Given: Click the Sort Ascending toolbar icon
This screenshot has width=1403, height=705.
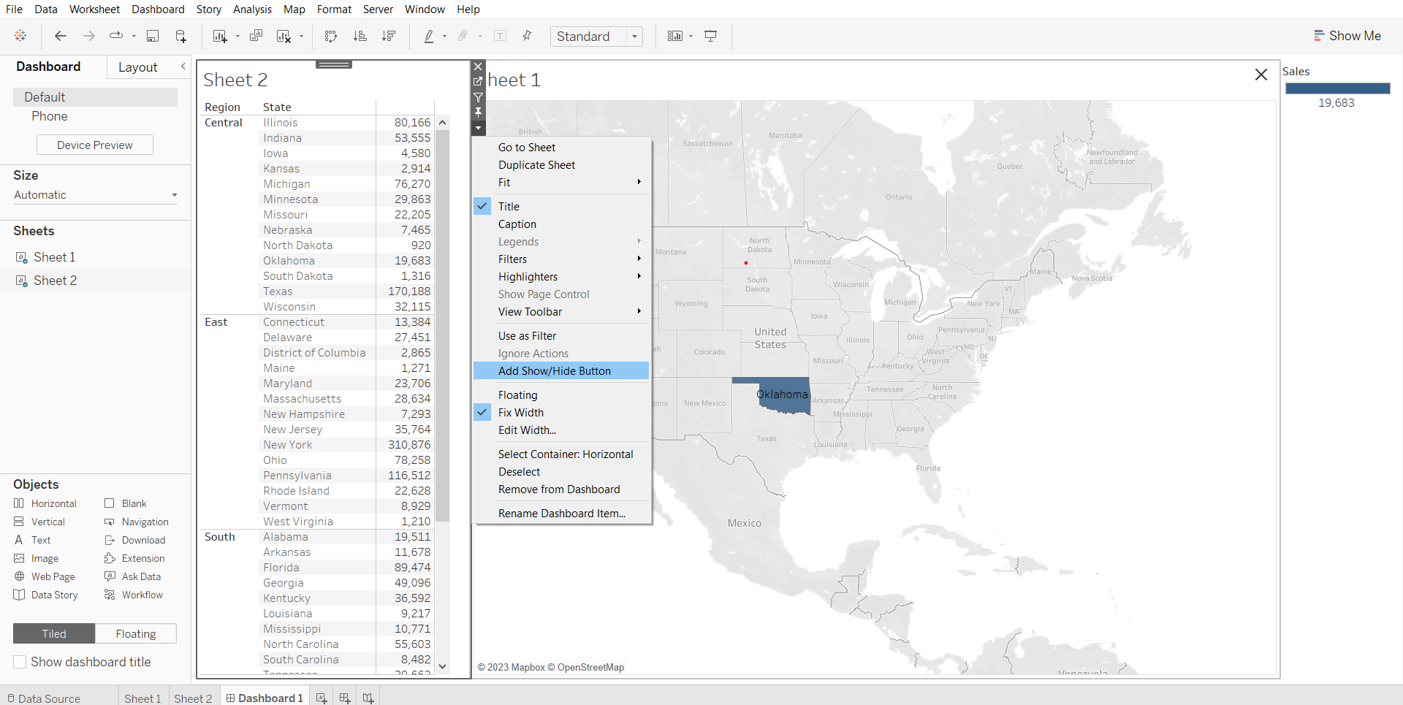Looking at the screenshot, I should point(360,36).
